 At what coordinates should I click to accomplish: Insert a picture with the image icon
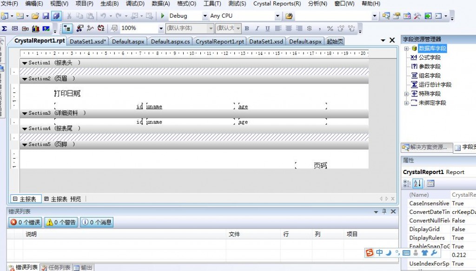click(46, 28)
